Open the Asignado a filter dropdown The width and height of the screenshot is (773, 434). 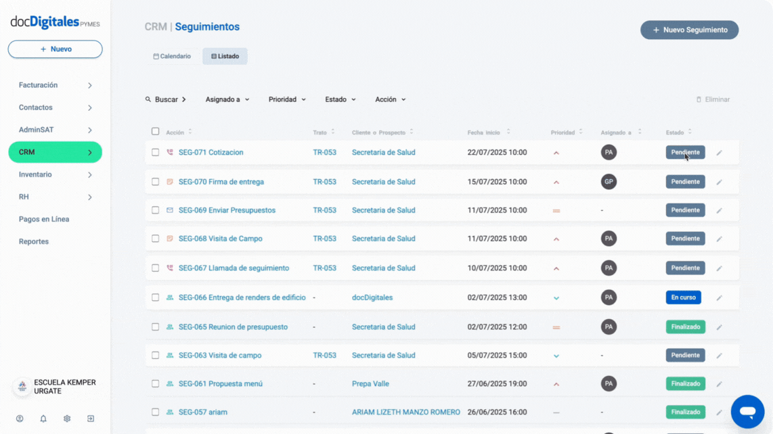[227, 99]
